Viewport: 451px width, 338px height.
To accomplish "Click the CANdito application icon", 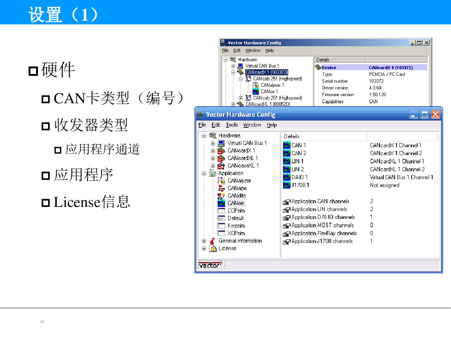I will click(221, 196).
